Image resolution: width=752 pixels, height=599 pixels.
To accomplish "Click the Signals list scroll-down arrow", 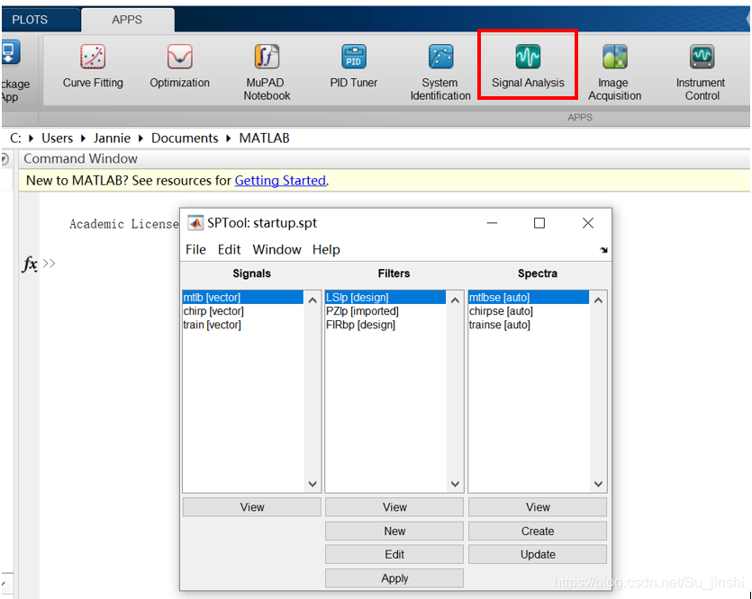I will coord(313,484).
